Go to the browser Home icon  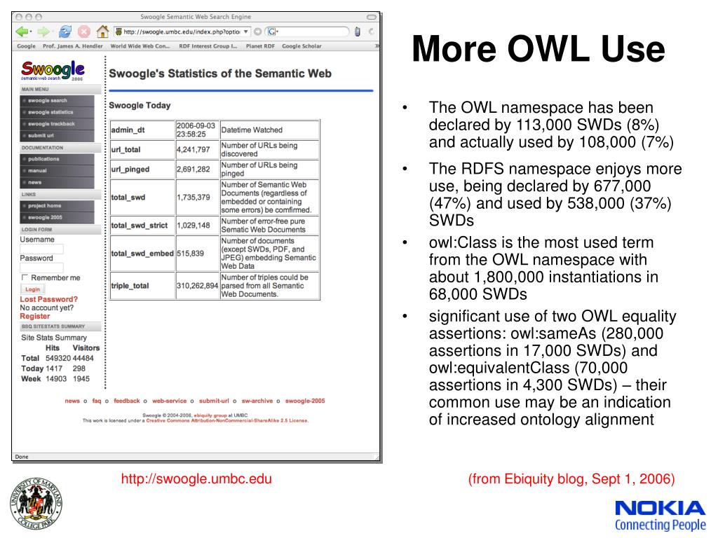tap(102, 32)
